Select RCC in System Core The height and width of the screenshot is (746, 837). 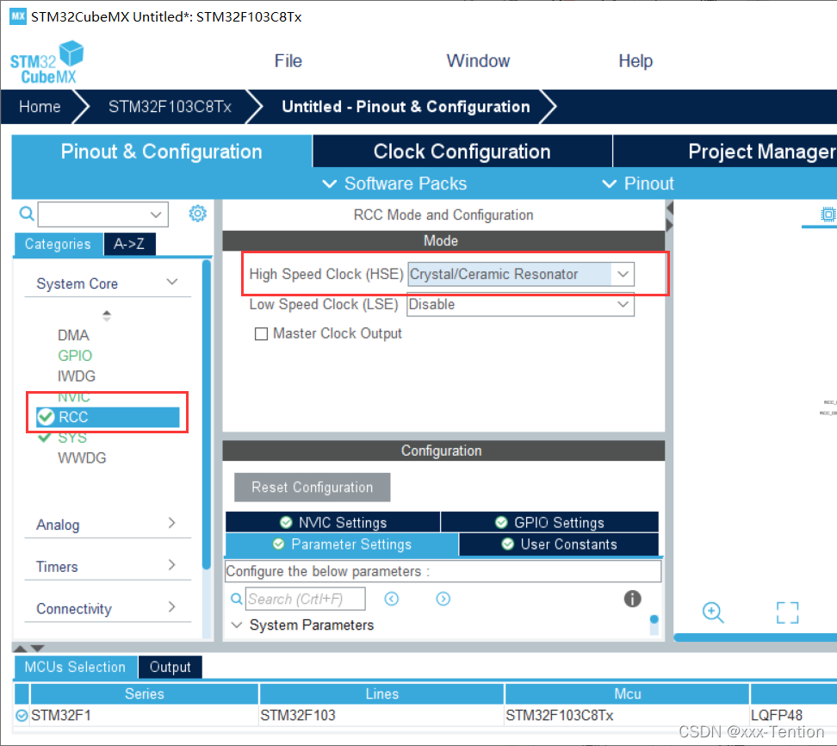tap(108, 417)
